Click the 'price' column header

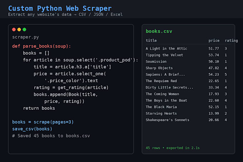tap(214, 40)
